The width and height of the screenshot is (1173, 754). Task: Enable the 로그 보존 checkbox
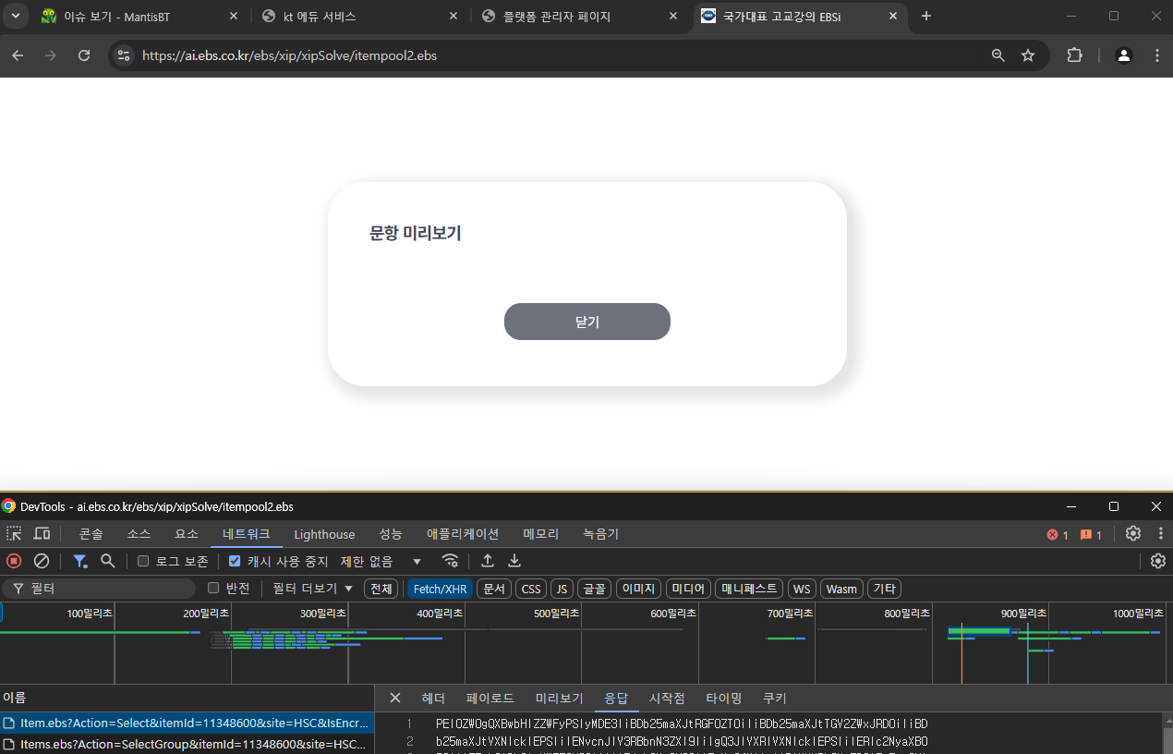[x=143, y=561]
